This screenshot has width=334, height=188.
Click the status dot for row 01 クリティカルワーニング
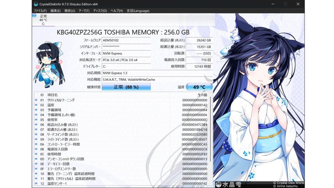[x=36, y=100]
